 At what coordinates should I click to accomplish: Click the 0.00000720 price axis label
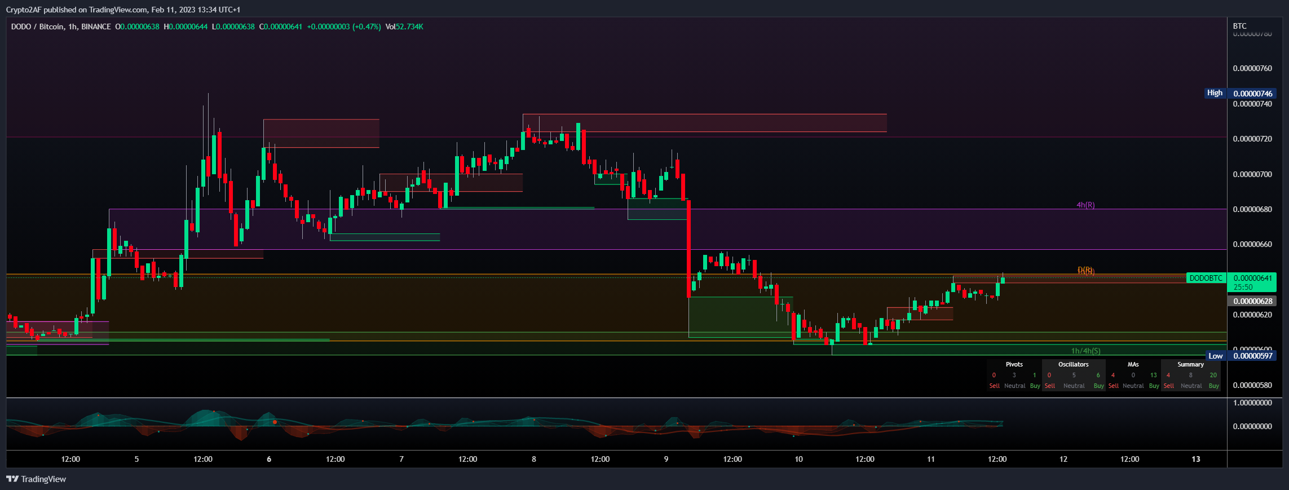click(1252, 139)
